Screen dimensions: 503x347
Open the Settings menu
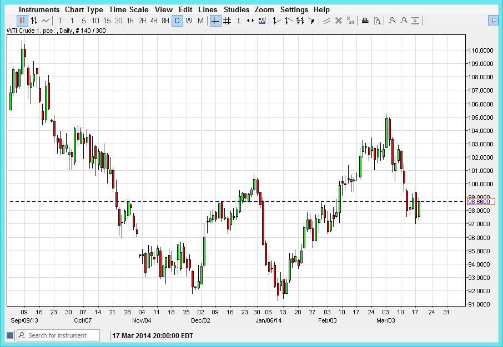coord(294,9)
